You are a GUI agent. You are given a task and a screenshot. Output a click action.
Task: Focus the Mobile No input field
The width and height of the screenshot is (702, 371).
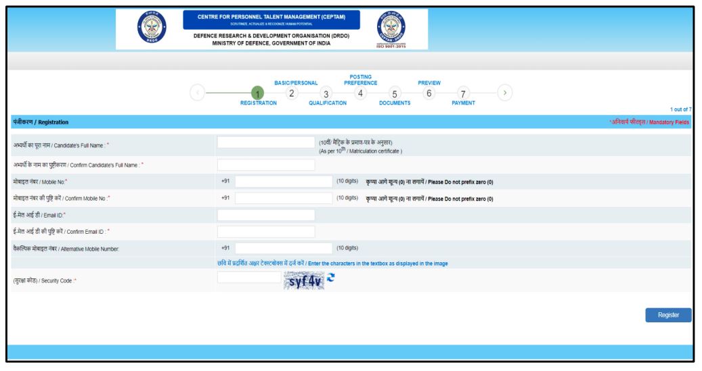pyautogui.click(x=284, y=181)
